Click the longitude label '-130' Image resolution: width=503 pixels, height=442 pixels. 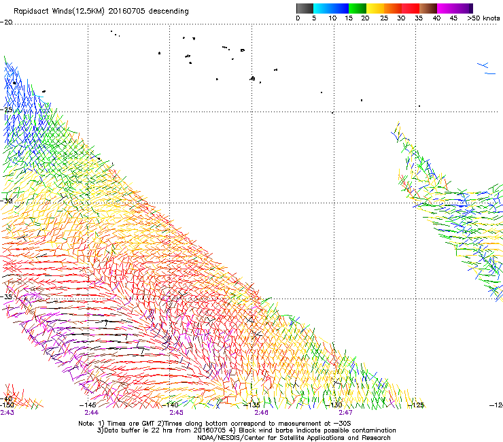pyautogui.click(x=334, y=405)
